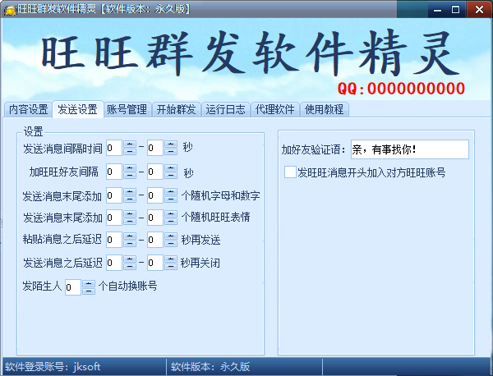This screenshot has height=376, width=493.
Task: Change 发陌生人 auto-switch account count spinner
Action: pos(89,287)
